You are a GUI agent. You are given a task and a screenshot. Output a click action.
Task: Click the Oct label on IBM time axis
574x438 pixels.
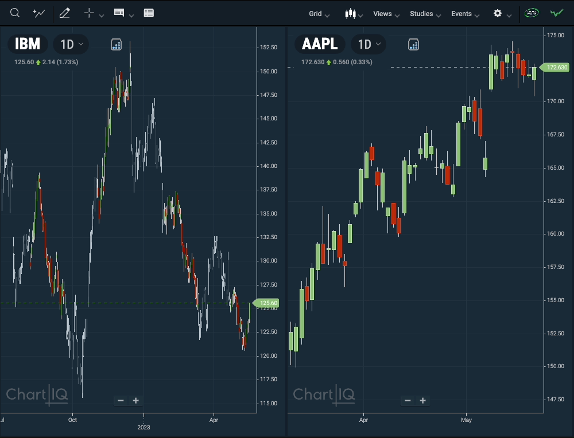point(72,420)
